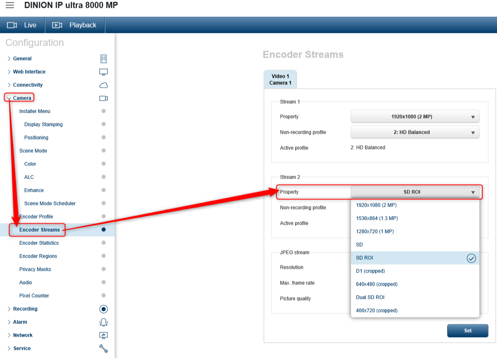Open Installer Menu settings

tap(35, 111)
